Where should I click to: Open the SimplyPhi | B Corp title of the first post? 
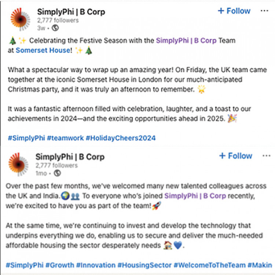71,12
